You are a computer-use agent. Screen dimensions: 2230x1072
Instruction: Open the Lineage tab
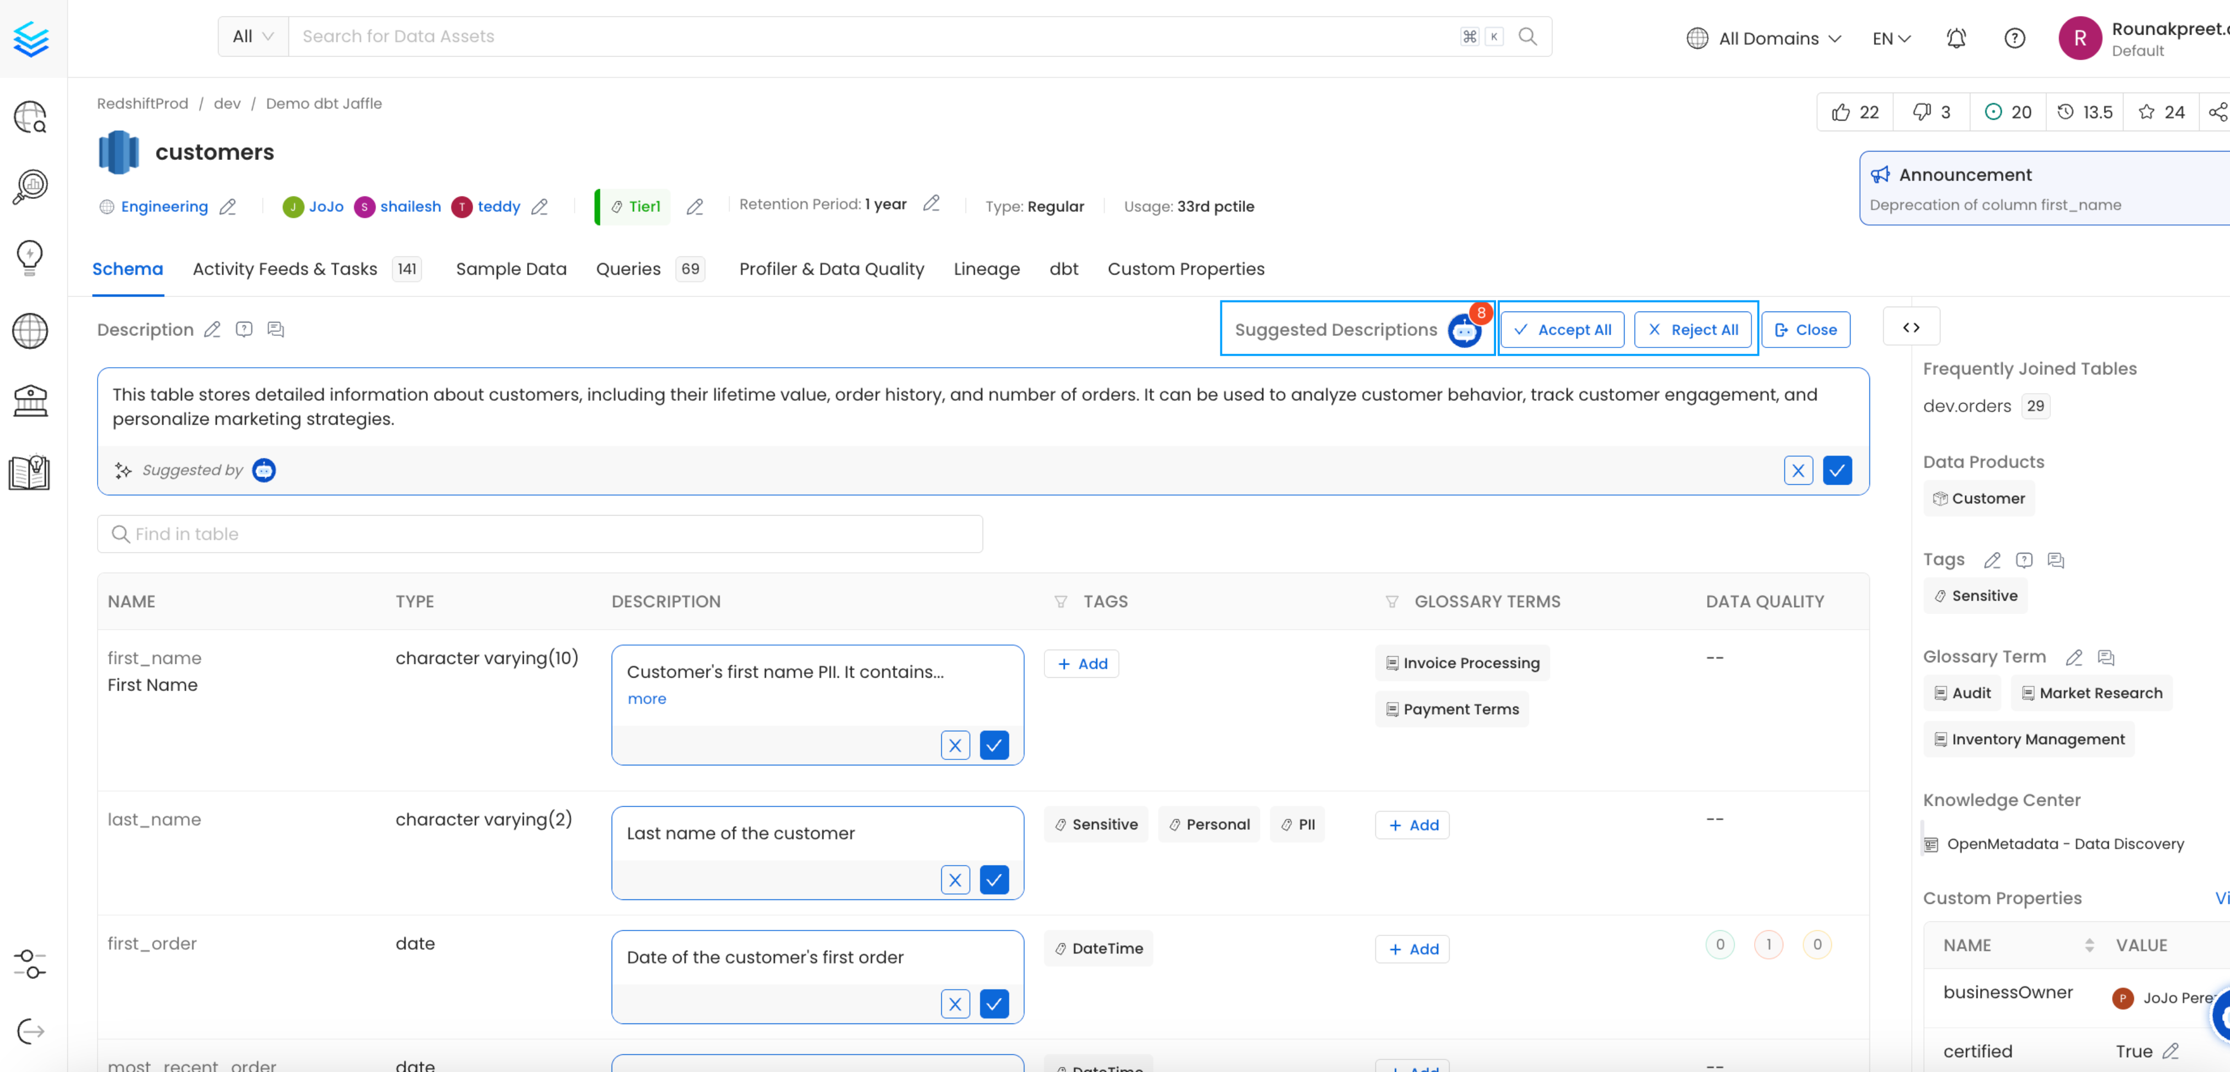986,269
